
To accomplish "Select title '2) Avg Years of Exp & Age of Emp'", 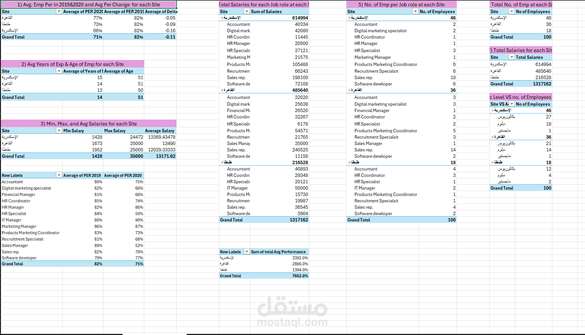I will click(72, 64).
